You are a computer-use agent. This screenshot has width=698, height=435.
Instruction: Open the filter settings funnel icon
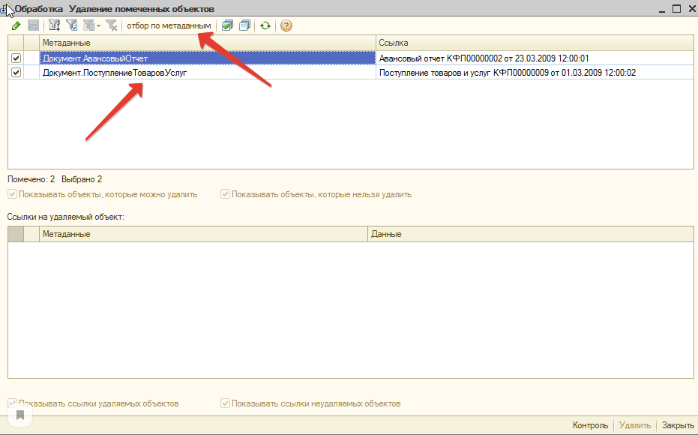tap(72, 25)
